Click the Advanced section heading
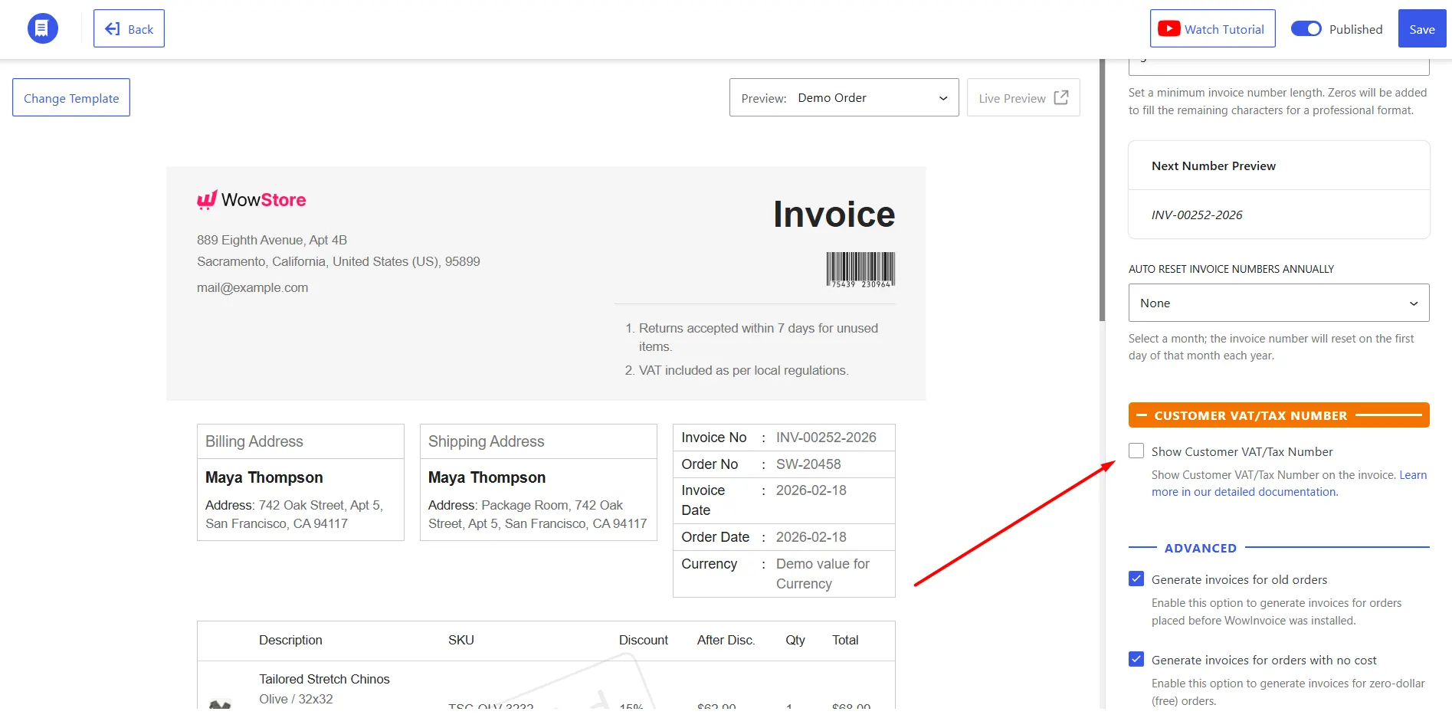 [x=1200, y=548]
